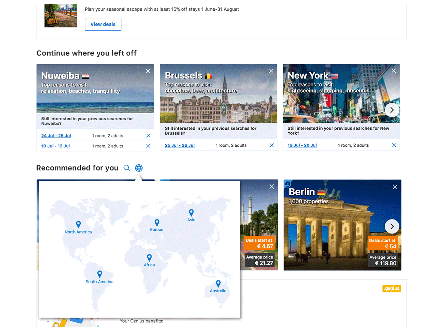Screen dimensions: 435x331
Task: Open the New York destination title
Action: [x=308, y=75]
